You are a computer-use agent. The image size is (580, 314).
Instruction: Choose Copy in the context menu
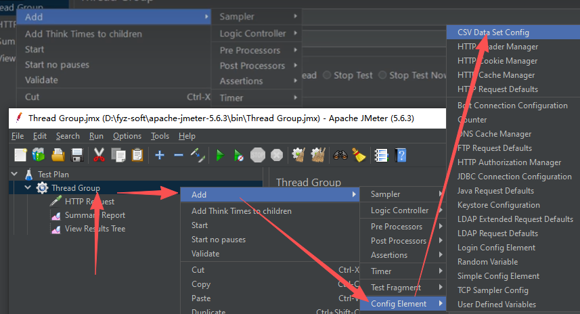click(x=270, y=284)
